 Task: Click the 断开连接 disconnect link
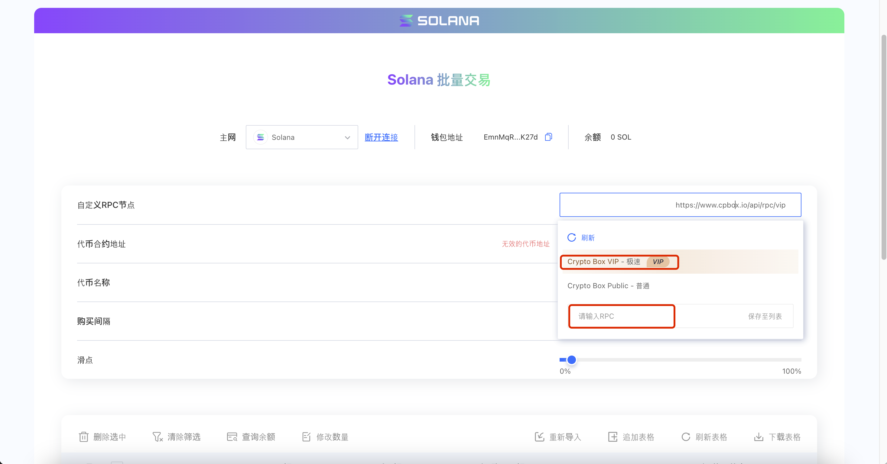(x=381, y=137)
